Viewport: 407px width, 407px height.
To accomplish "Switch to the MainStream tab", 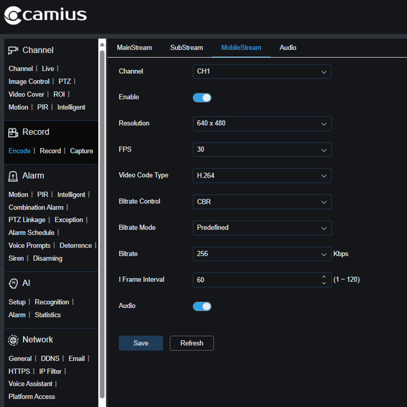I will pyautogui.click(x=134, y=47).
